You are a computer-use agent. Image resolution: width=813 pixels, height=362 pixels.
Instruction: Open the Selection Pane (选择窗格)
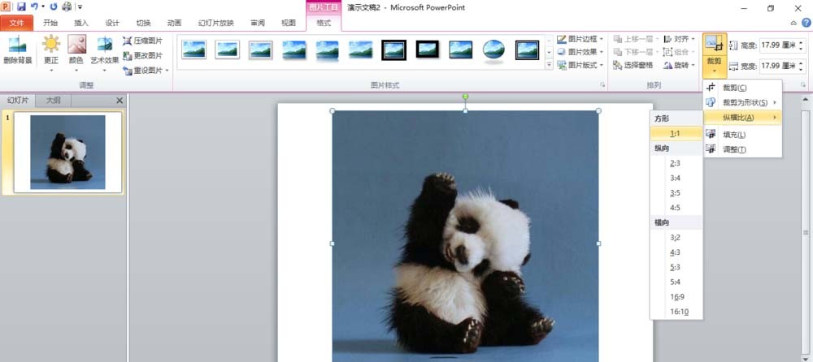coord(632,65)
